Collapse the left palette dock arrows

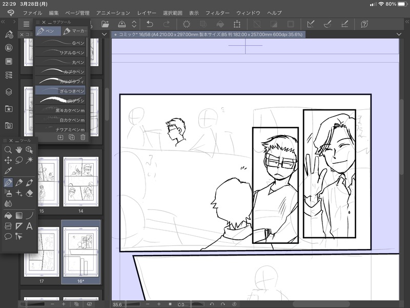click(3, 22)
